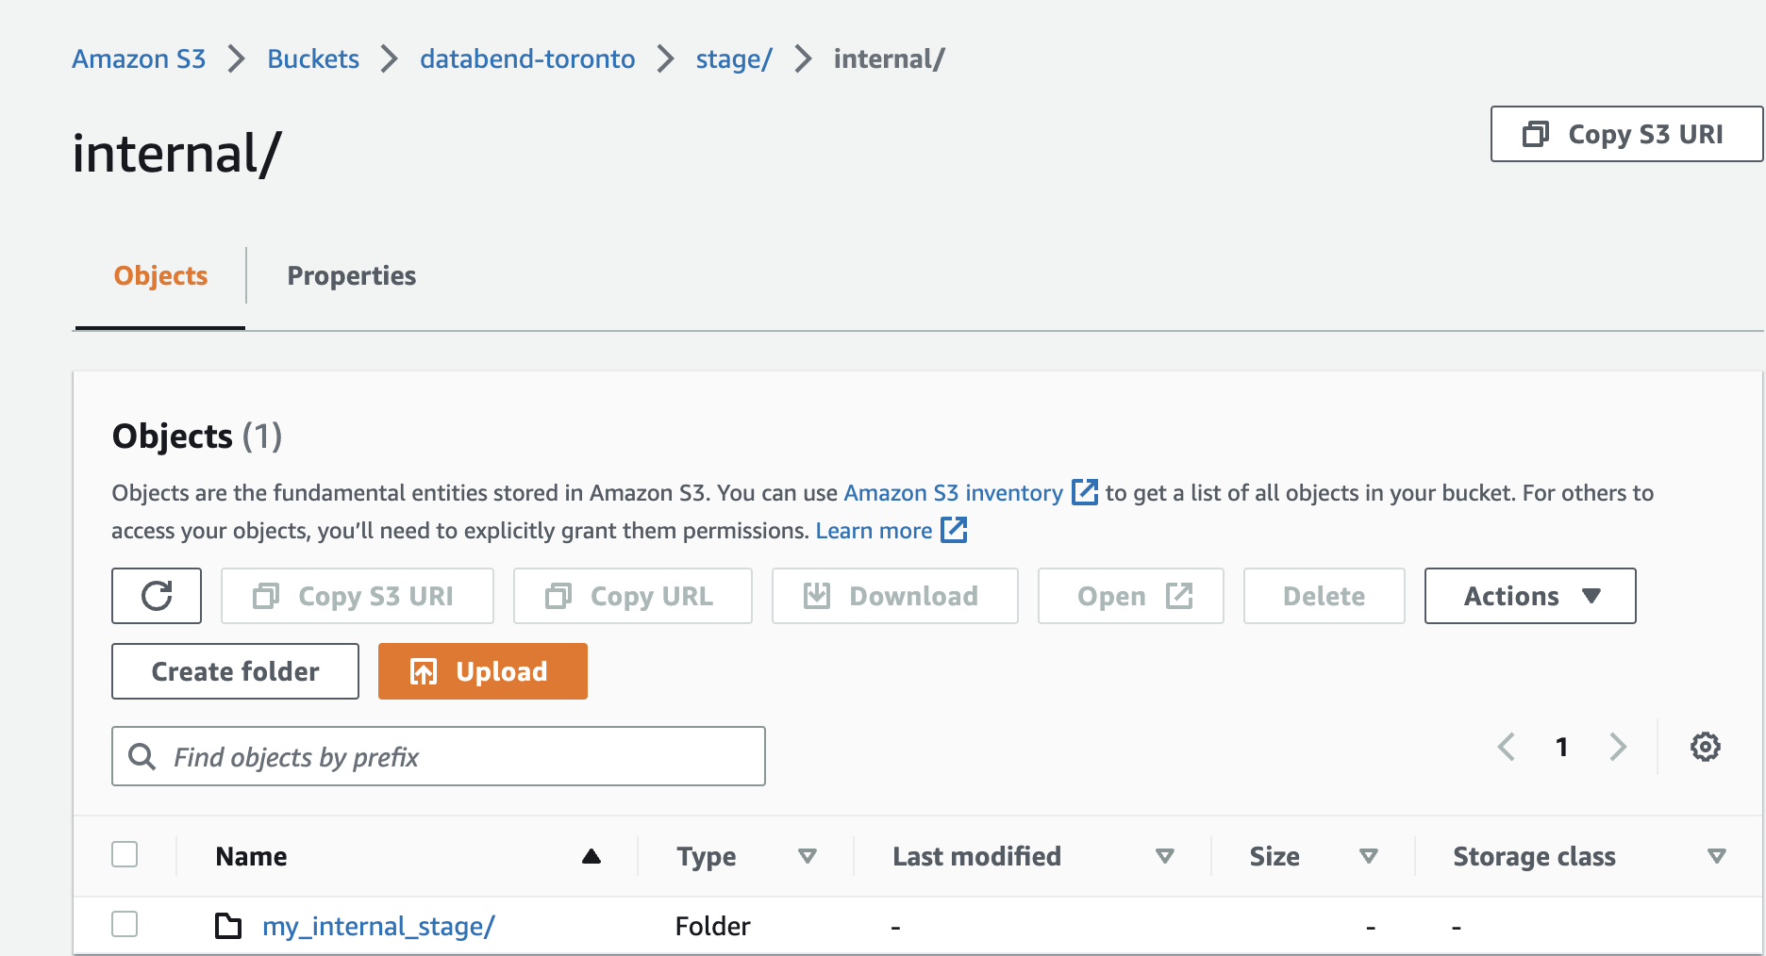Click the my_internal_stage folder icon
1766x956 pixels.
(228, 926)
